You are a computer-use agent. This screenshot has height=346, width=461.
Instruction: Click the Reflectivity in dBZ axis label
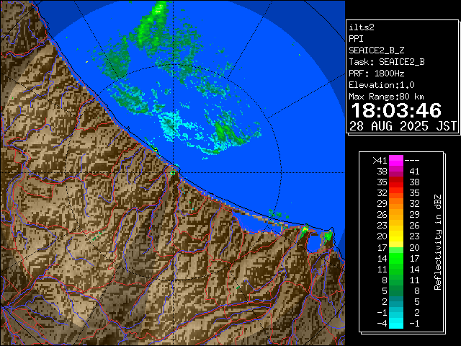tap(437, 241)
